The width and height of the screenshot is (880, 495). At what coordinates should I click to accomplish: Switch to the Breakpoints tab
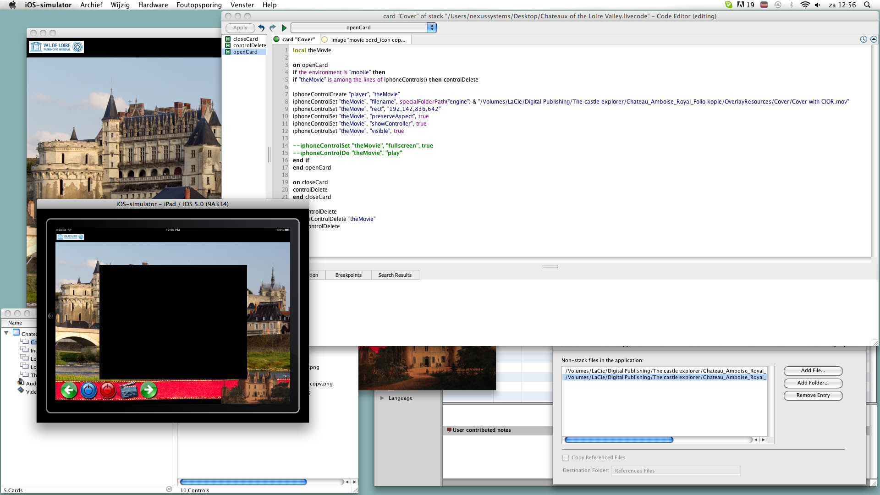point(348,275)
